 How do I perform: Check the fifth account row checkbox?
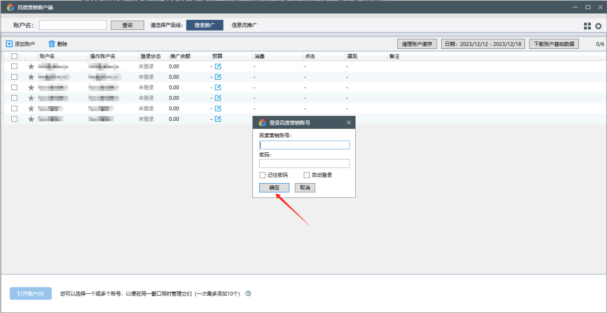tap(14, 108)
